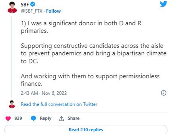The image size is (171, 134).
Task: Click the tweet info circle icon
Action: tap(163, 93)
